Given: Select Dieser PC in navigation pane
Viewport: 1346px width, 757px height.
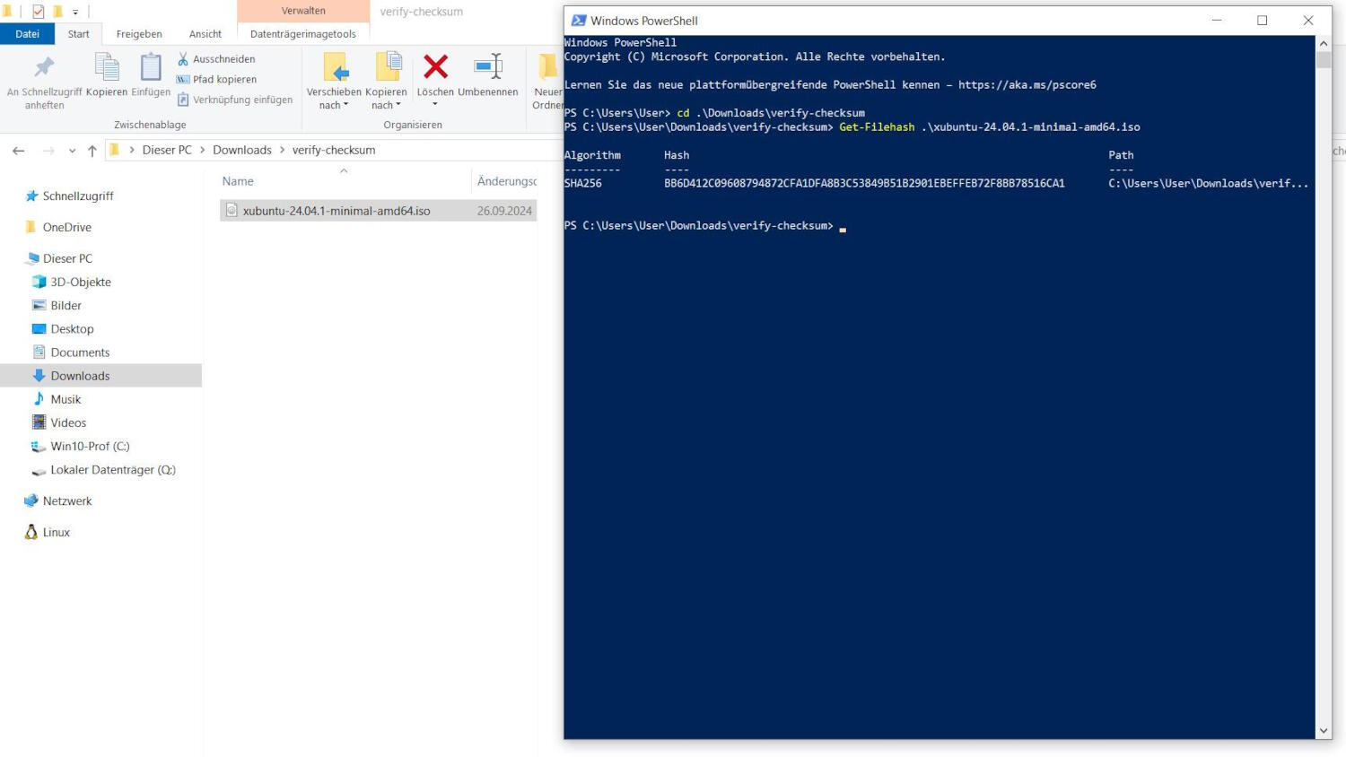Looking at the screenshot, I should (67, 258).
